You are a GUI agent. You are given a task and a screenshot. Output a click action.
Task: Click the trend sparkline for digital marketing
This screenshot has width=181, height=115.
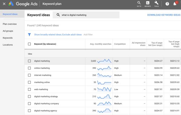[x=104, y=61]
